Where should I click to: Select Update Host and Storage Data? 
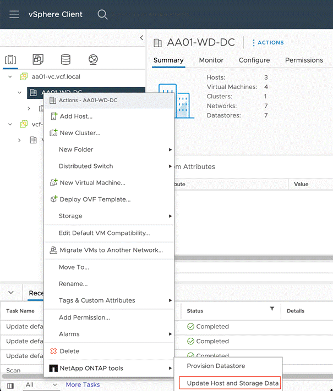(230, 383)
